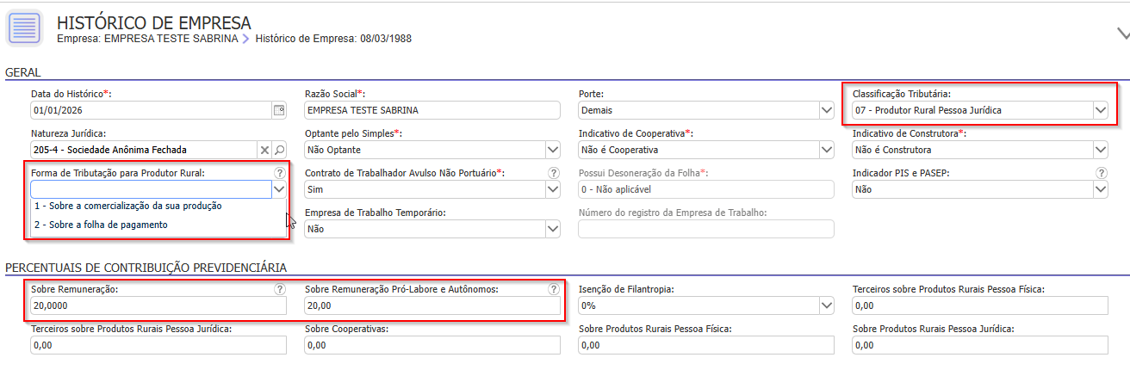Open help for Forma de Tributação field
This screenshot has width=1130, height=370.
click(x=279, y=173)
